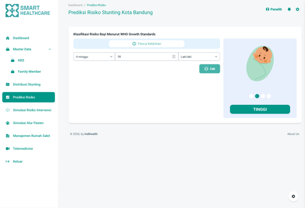This screenshot has width=305, height=208.
Task: Click the Telemedicine video camera icon
Action: [x=8, y=148]
